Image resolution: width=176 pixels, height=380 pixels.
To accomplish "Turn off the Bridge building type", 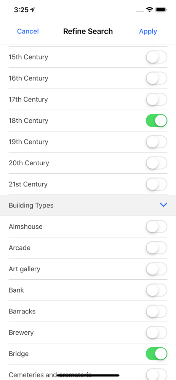I will point(157,354).
